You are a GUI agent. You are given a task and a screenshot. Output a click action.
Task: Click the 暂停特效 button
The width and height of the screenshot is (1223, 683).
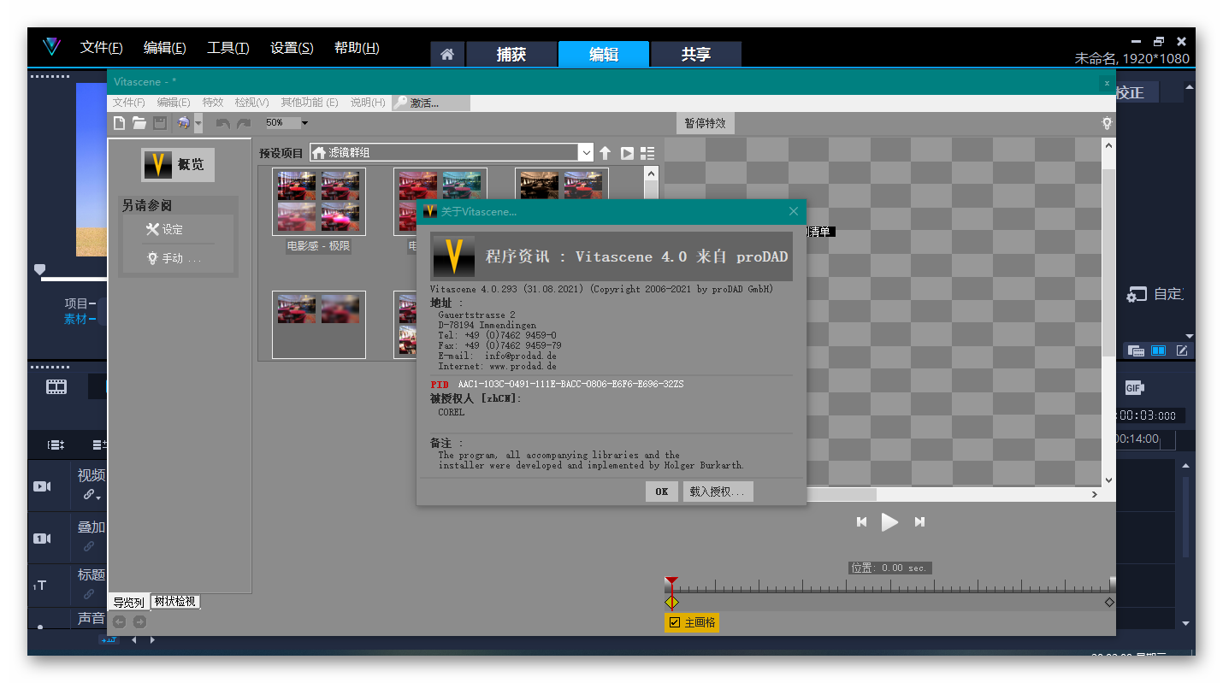706,123
